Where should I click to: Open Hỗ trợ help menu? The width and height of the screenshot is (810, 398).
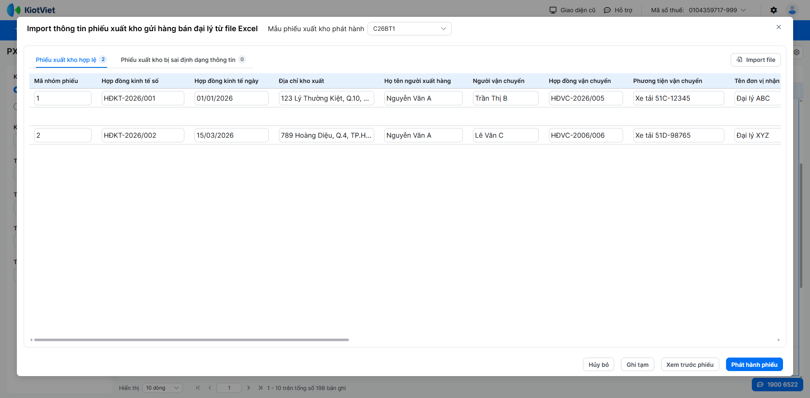click(618, 10)
